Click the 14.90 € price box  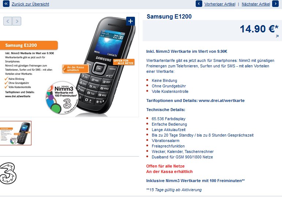212,31
